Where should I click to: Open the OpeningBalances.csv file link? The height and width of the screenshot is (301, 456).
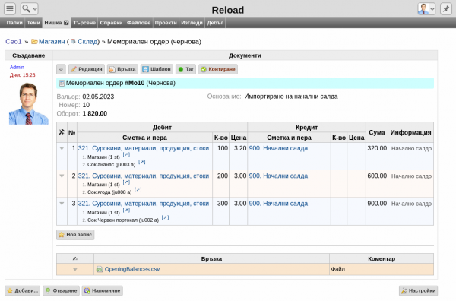tap(132, 269)
